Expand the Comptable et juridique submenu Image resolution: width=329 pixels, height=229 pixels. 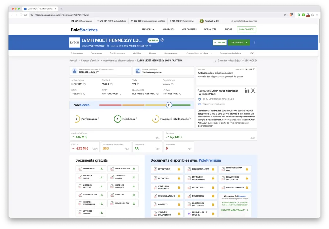(x=199, y=53)
